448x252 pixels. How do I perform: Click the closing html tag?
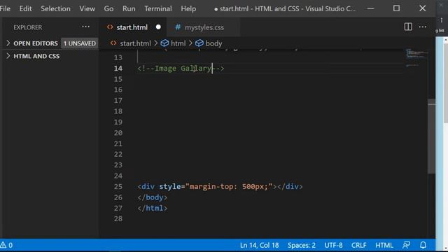(x=153, y=209)
